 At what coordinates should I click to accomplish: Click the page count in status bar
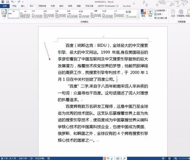coord(8,158)
